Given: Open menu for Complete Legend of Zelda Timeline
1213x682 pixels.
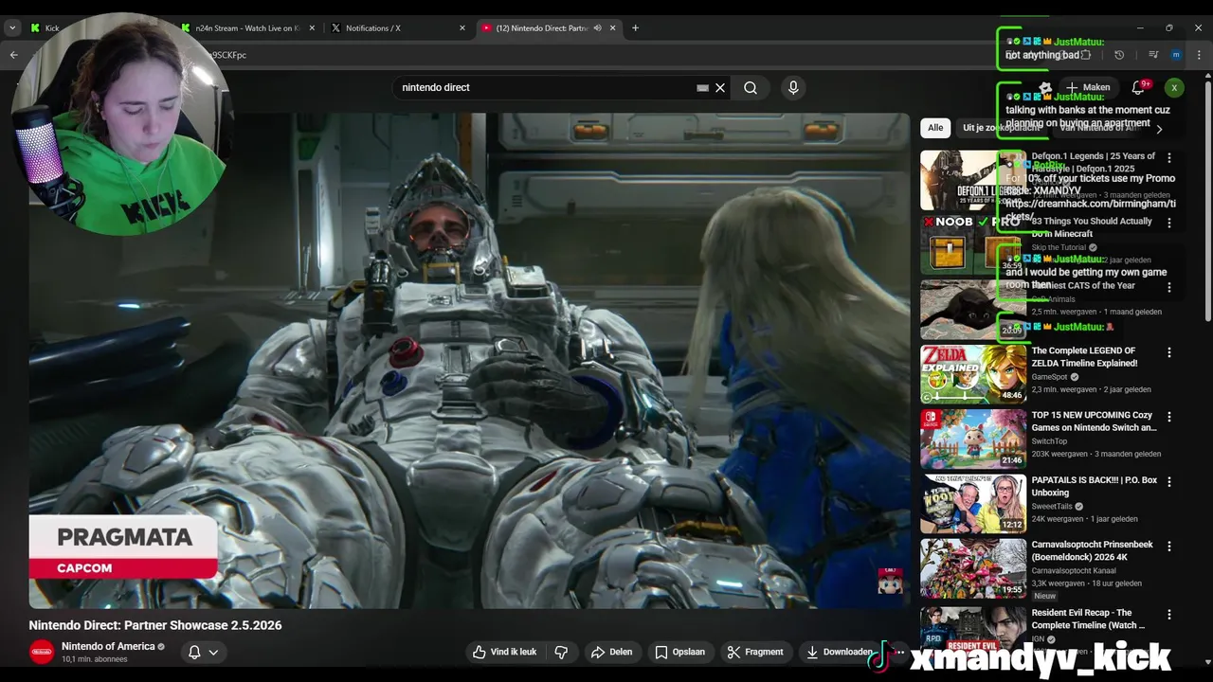Looking at the screenshot, I should point(1168,352).
